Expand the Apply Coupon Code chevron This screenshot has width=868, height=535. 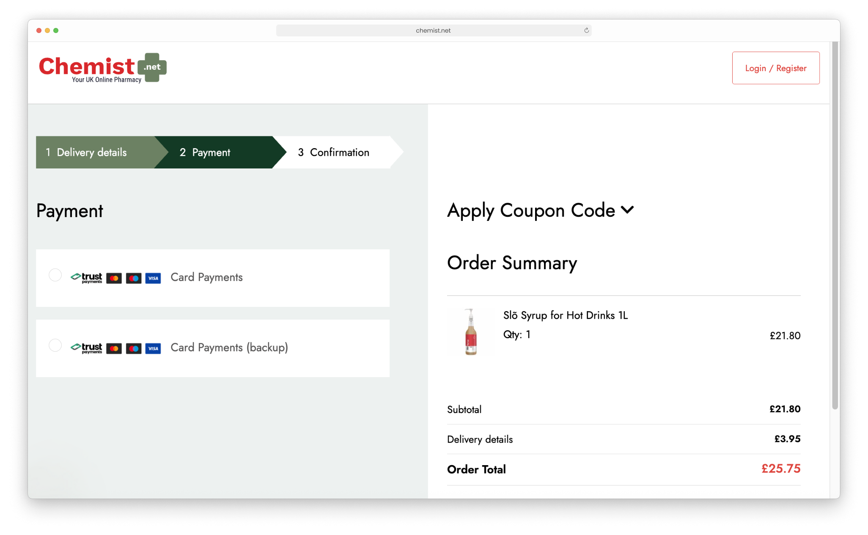[627, 210]
